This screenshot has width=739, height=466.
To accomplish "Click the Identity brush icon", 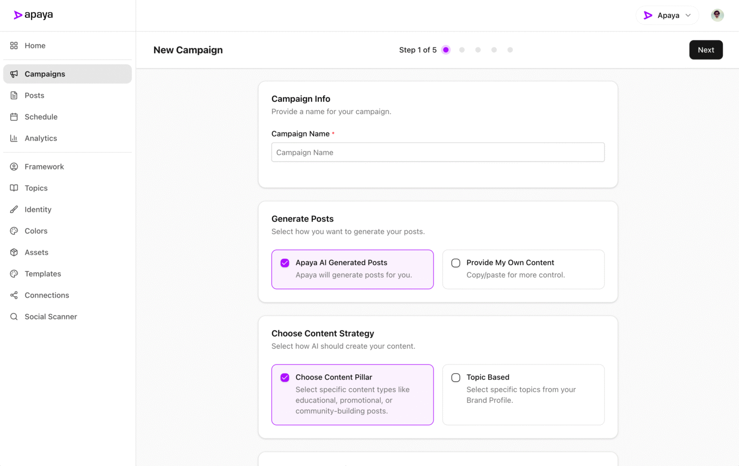I will coord(14,209).
